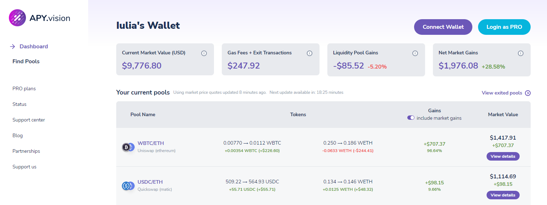
Task: Open the Blog link in sidebar
Action: pos(17,135)
